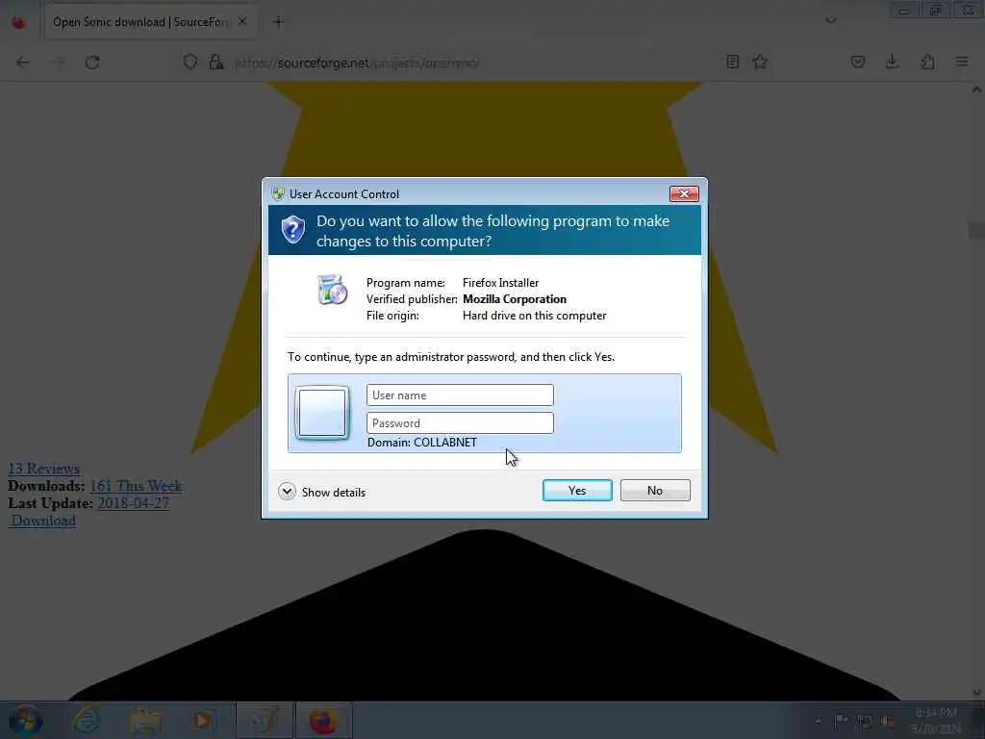The image size is (985, 739).
Task: Open tracking protection shield icon
Action: [x=190, y=62]
